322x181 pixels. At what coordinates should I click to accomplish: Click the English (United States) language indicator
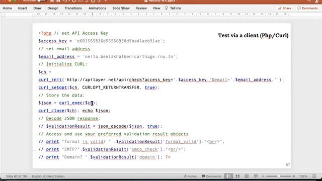(48, 176)
